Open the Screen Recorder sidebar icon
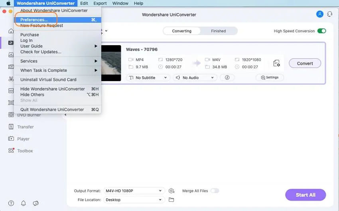Screen dimensions: 339x211 11,103
